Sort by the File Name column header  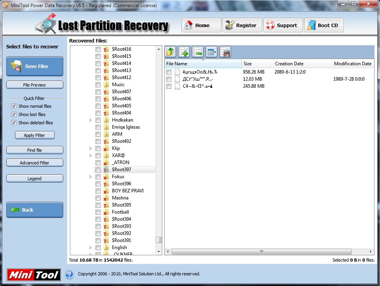click(203, 64)
